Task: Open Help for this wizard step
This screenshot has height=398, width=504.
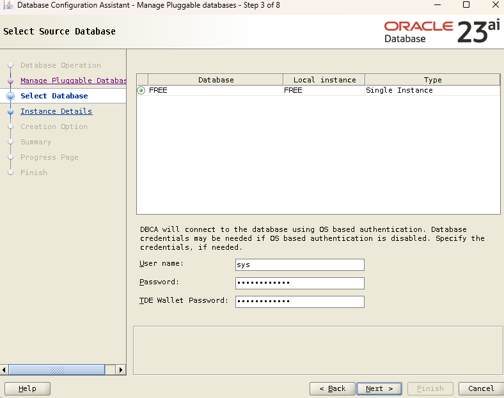Action: point(28,388)
